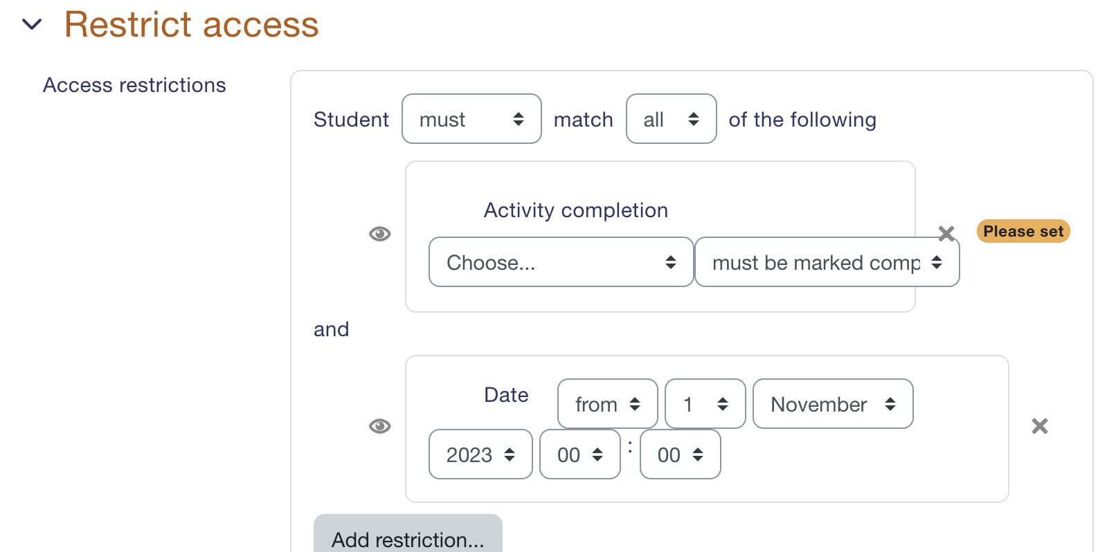
Task: Click the Activity completion label
Action: (x=576, y=210)
